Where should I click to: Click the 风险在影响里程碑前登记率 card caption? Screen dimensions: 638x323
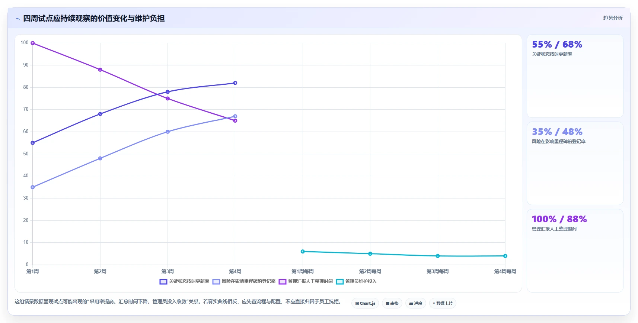click(559, 142)
